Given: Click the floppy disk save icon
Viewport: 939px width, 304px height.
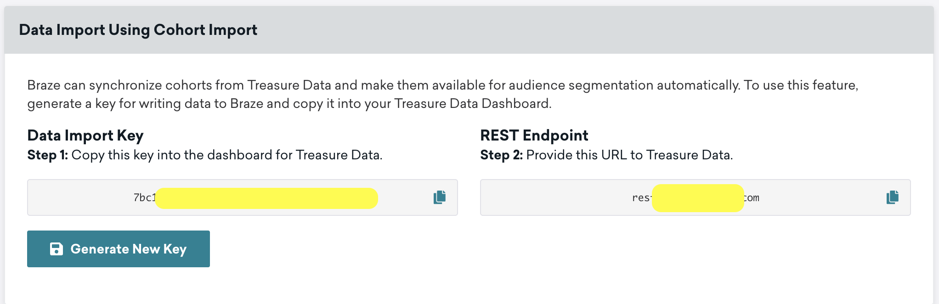Looking at the screenshot, I should (57, 249).
